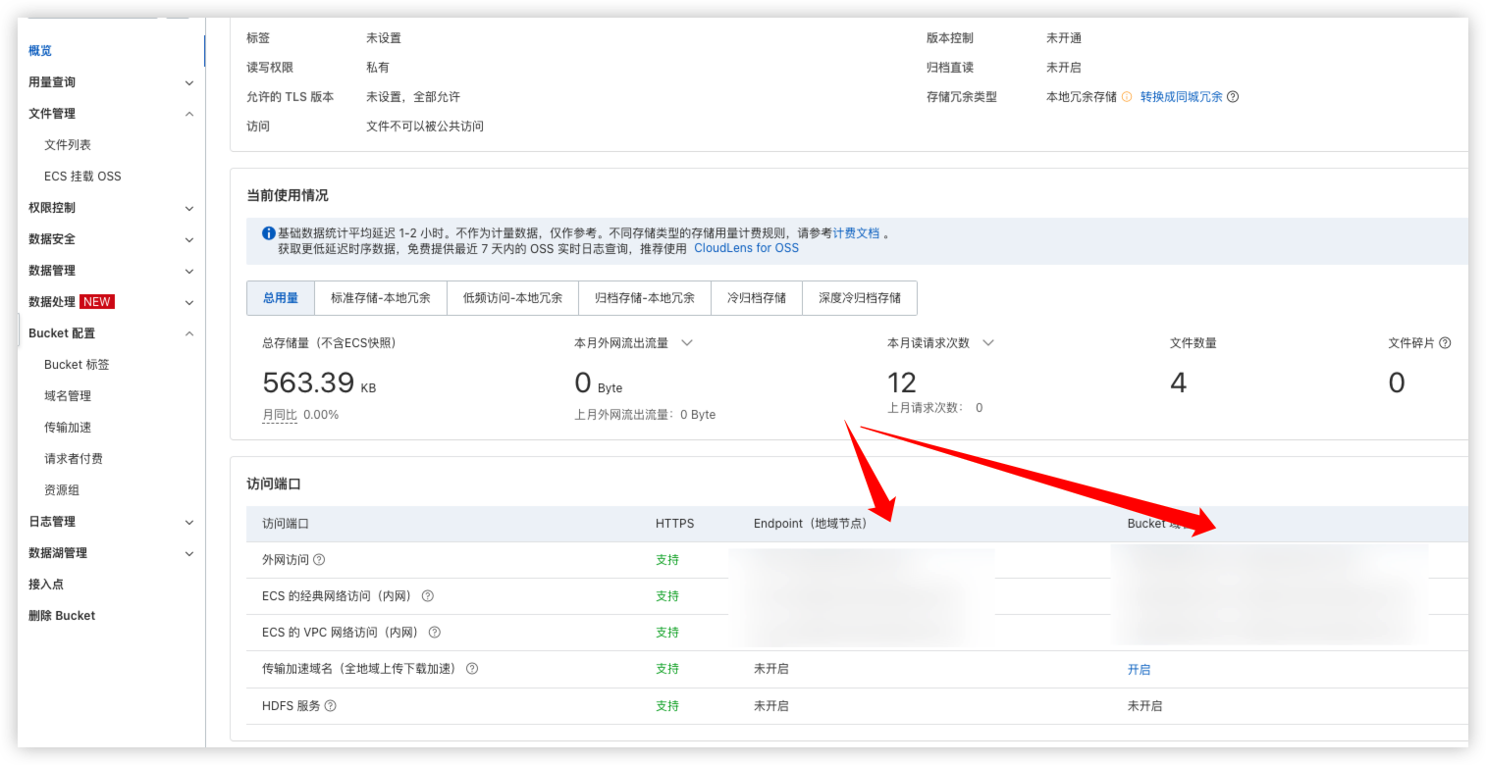Click help icon next to 文件碎片
The image size is (1486, 765).
tap(1445, 343)
